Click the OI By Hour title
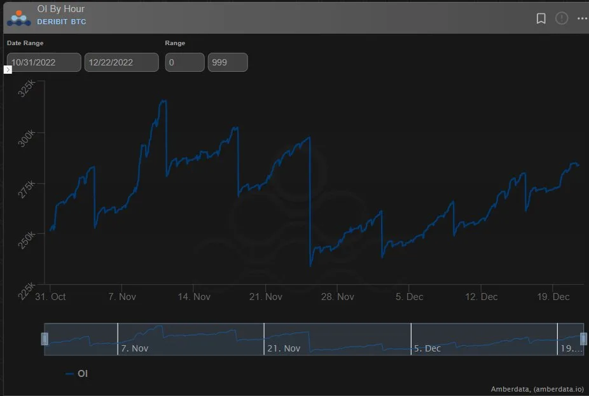The width and height of the screenshot is (589, 396). click(x=61, y=9)
